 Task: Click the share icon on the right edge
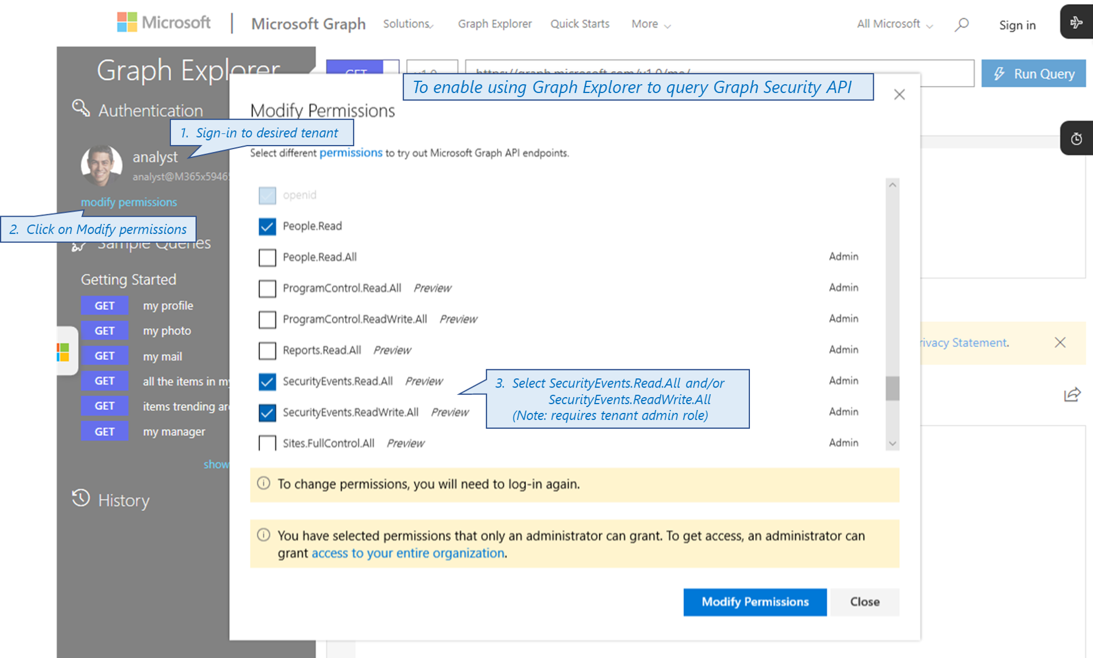tap(1072, 395)
